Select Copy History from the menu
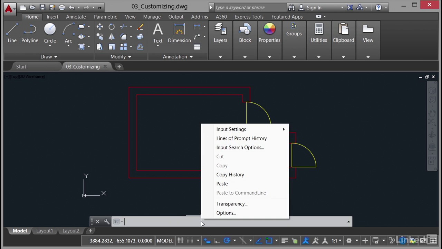Screen dimensions: 442x249 [230, 175]
